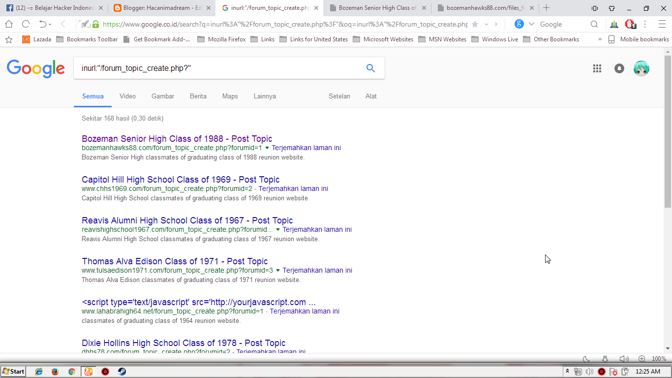This screenshot has height=378, width=672.
Task: Select the Berita search tab
Action: (198, 96)
